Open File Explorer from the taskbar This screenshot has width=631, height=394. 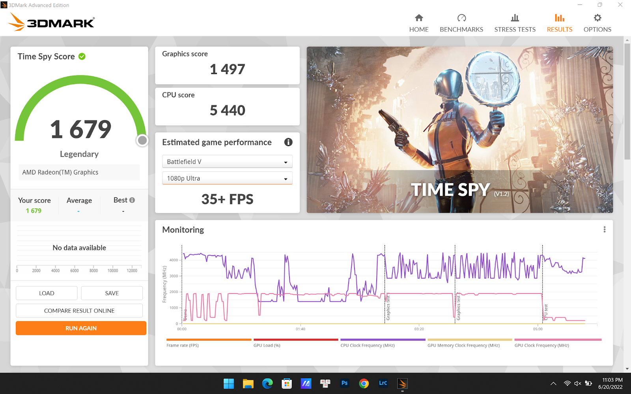(248, 383)
